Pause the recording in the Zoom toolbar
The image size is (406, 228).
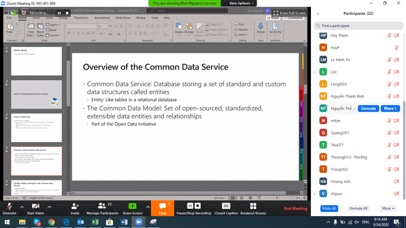pos(190,206)
